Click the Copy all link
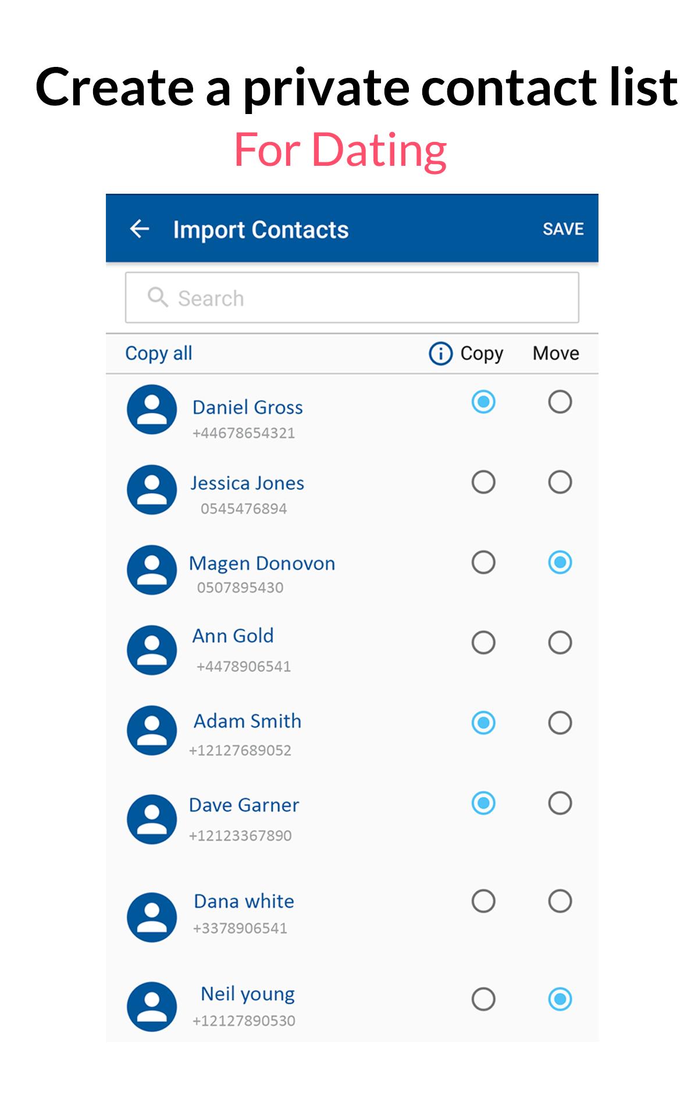This screenshot has width=698, height=1117. [x=159, y=353]
